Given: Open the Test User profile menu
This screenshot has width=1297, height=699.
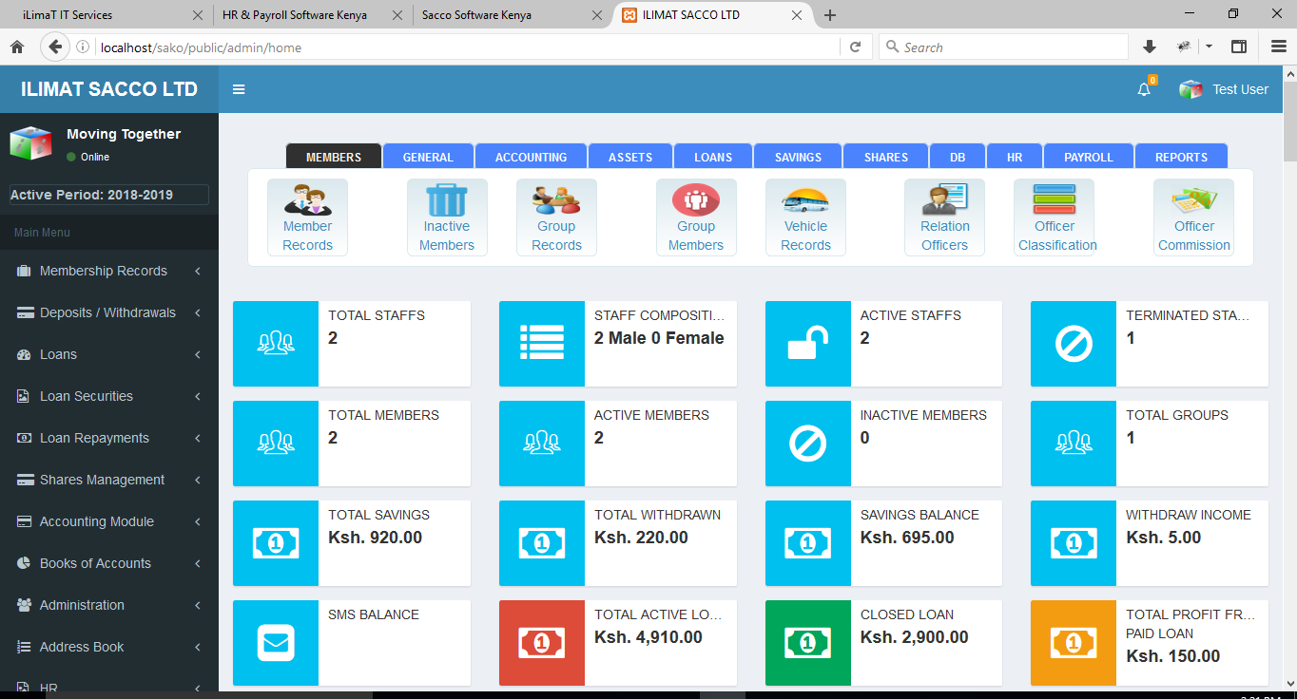Looking at the screenshot, I should pos(1225,89).
